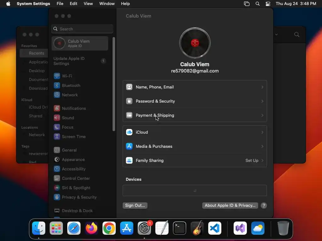
Task: Click the sidebar scrollbar
Action: [x=114, y=84]
